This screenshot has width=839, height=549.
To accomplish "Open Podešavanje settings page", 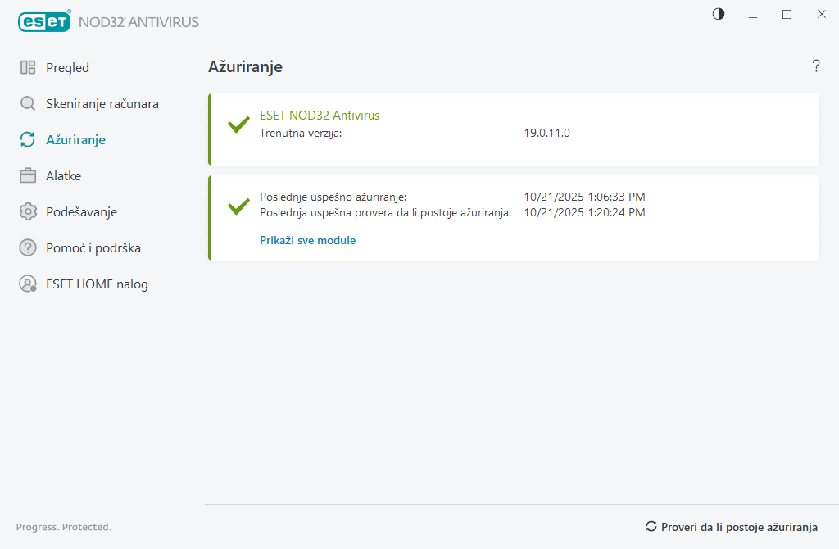I will (x=81, y=212).
